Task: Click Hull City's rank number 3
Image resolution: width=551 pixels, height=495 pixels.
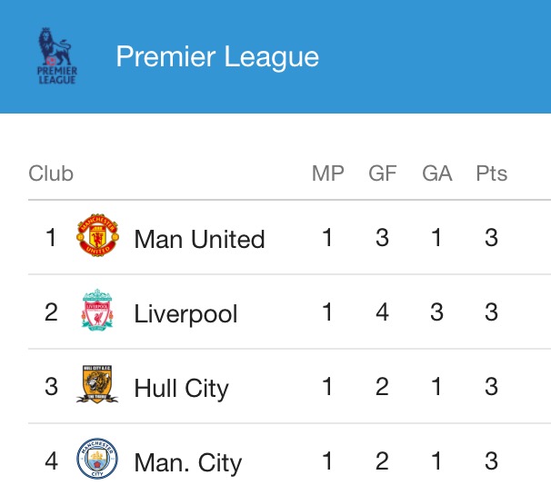Action: (x=51, y=387)
